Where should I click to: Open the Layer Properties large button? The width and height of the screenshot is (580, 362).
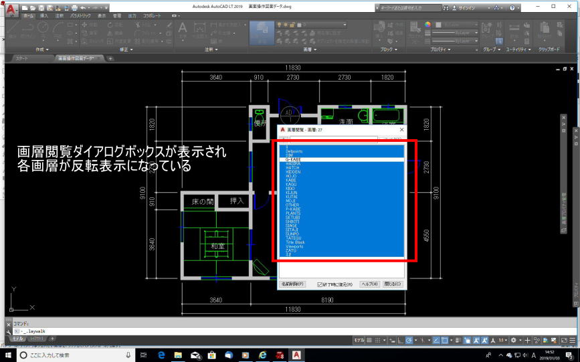point(262,33)
